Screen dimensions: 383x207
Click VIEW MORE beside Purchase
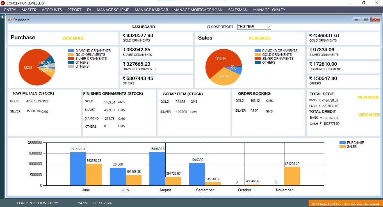[73, 38]
